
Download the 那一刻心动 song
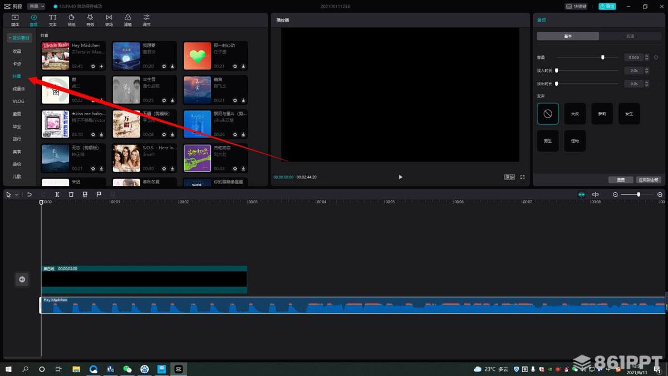244,66
